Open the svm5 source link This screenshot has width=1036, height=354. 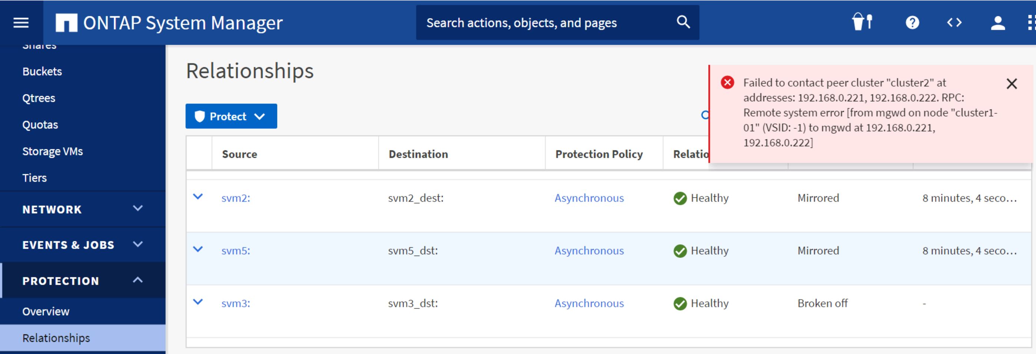[x=236, y=251]
